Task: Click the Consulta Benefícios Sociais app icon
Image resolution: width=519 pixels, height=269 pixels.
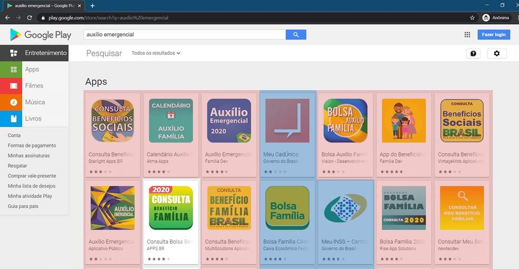Action: (112, 121)
